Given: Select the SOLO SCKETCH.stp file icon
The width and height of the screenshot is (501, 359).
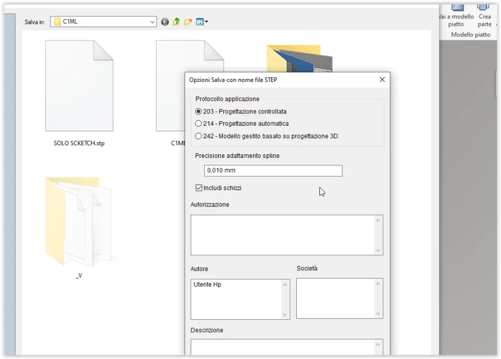Looking at the screenshot, I should [x=79, y=85].
